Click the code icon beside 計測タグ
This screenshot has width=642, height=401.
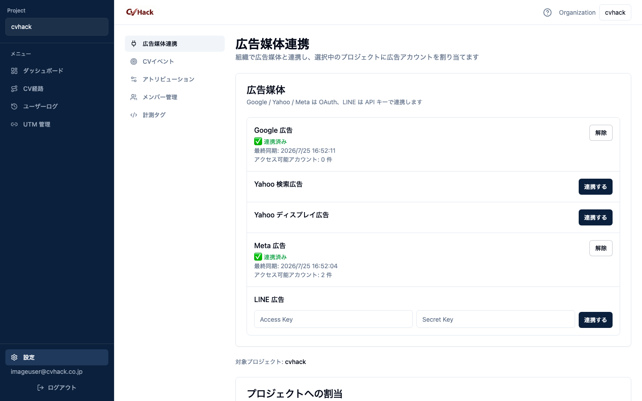tap(134, 115)
